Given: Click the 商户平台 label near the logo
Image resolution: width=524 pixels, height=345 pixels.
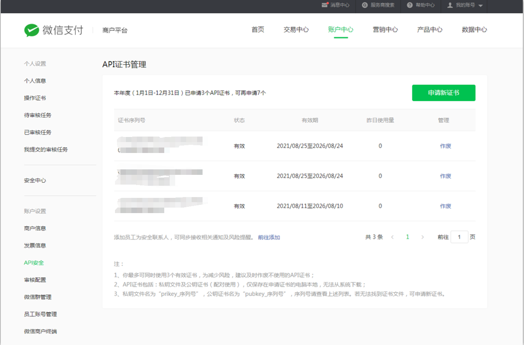Looking at the screenshot, I should tap(115, 30).
